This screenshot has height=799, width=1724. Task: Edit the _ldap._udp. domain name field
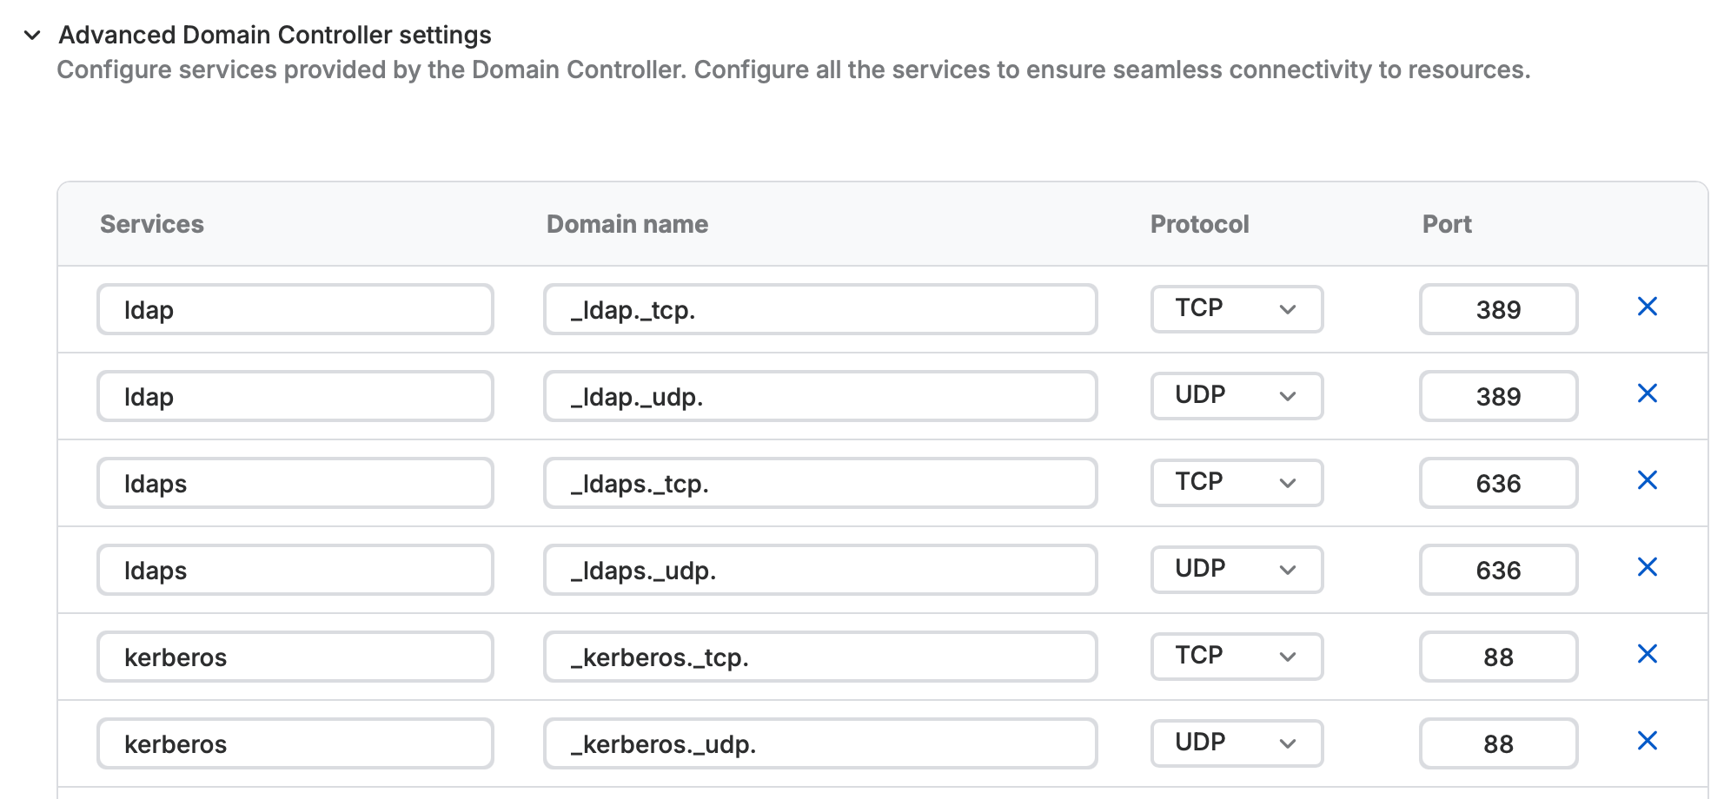point(819,396)
